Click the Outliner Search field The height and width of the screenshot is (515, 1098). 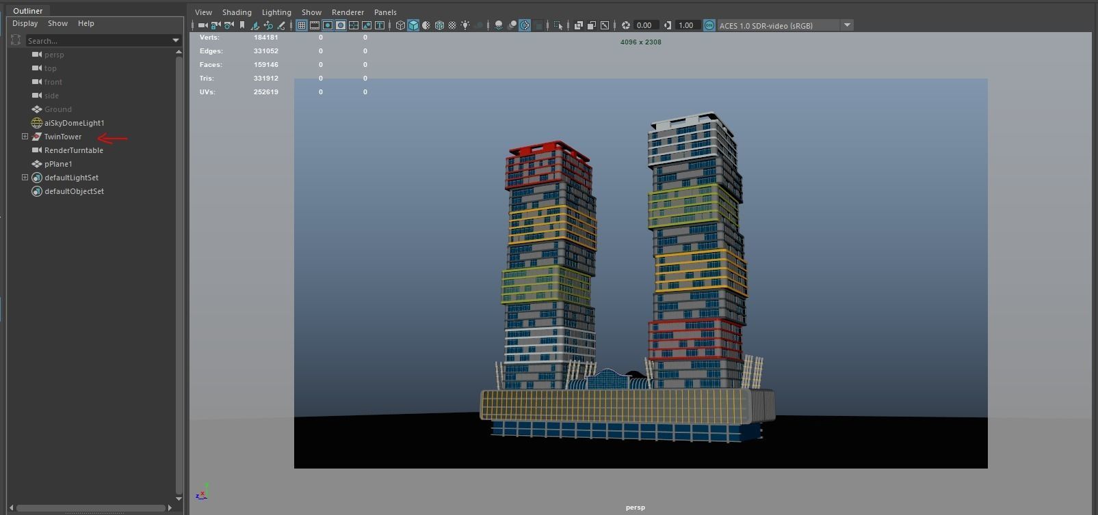[99, 41]
